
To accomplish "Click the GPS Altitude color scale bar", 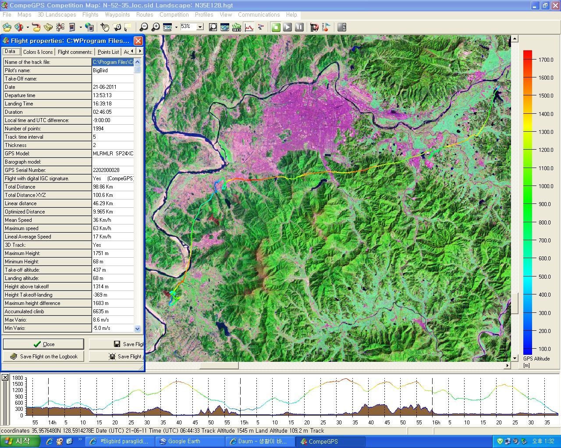I will click(x=528, y=202).
